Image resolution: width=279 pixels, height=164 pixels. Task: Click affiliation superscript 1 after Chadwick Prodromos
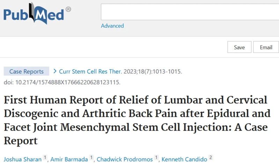156,158
